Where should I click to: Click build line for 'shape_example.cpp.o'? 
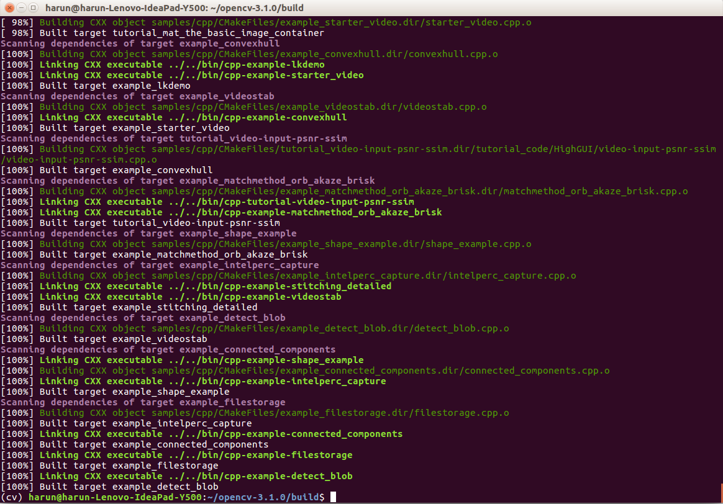pos(266,245)
